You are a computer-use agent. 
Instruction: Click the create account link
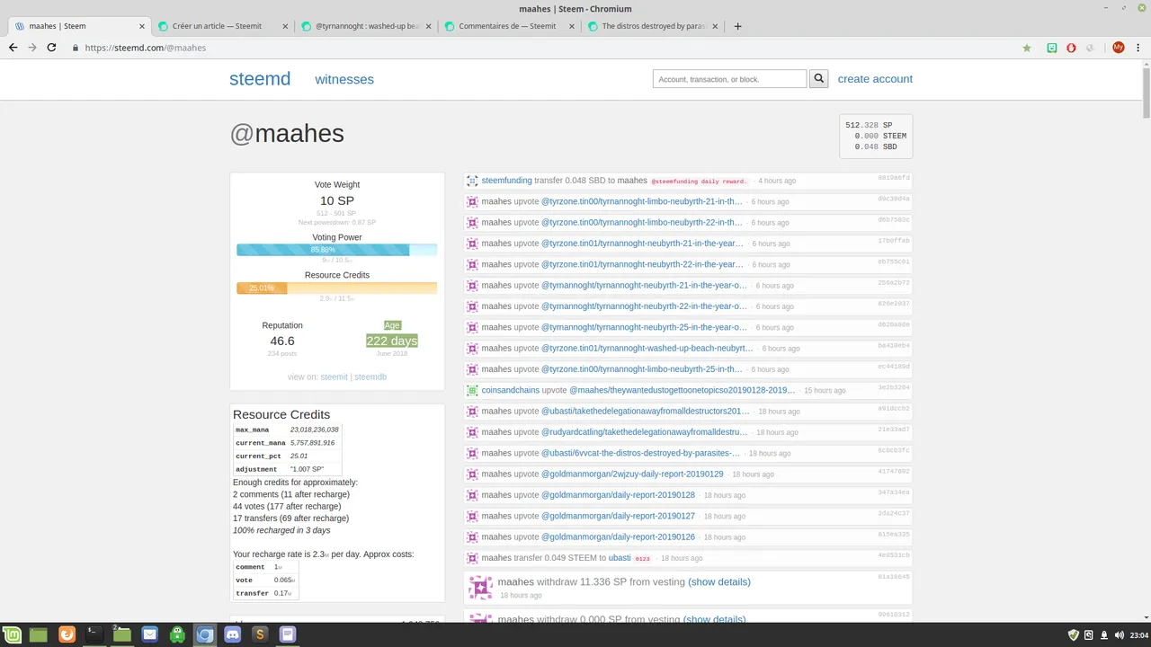click(x=875, y=79)
